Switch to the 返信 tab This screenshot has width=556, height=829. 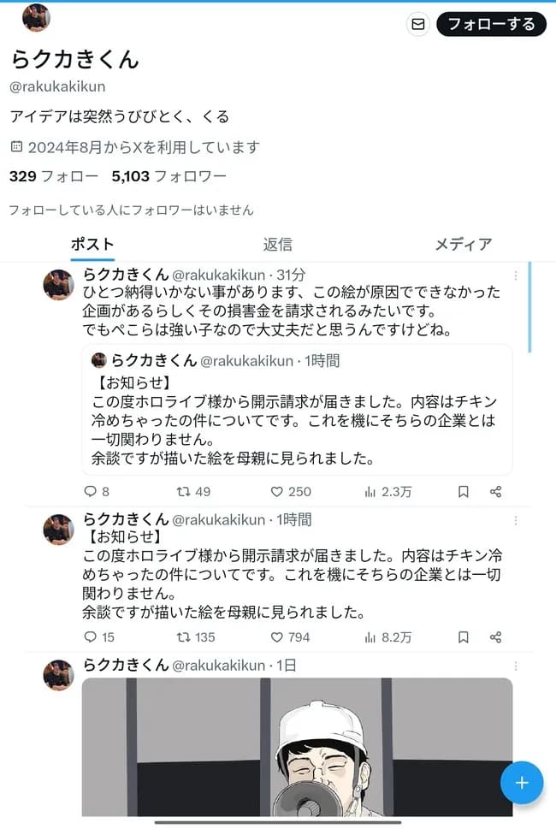(x=277, y=245)
